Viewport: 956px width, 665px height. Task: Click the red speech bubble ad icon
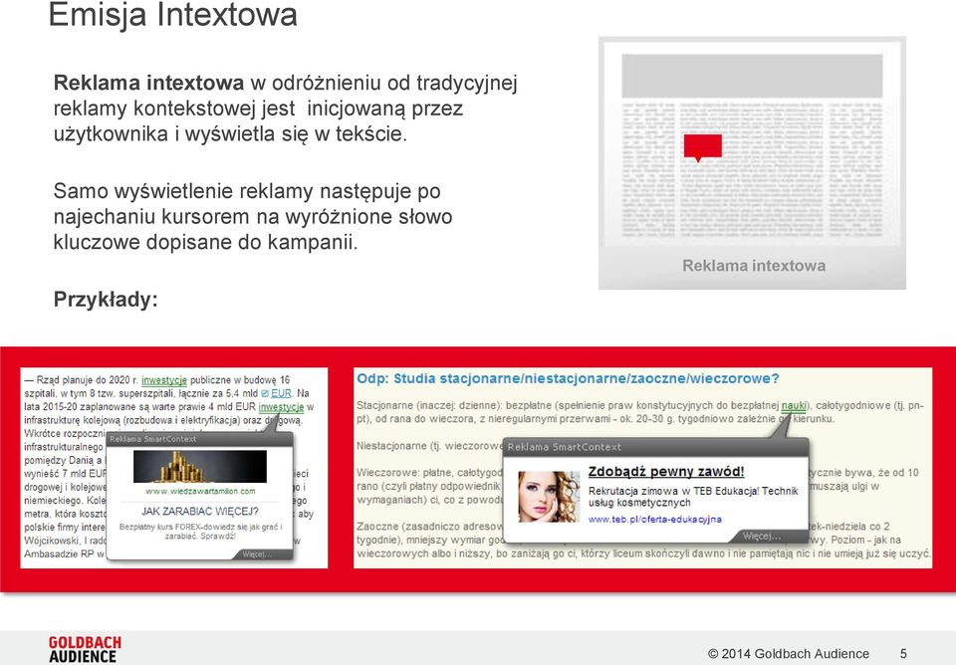(x=702, y=147)
